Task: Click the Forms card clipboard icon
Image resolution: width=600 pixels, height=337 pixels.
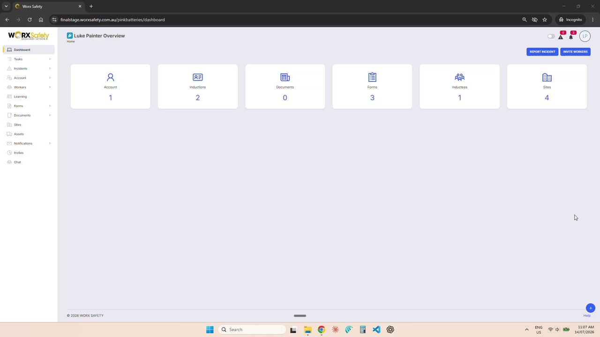Action: point(372,77)
